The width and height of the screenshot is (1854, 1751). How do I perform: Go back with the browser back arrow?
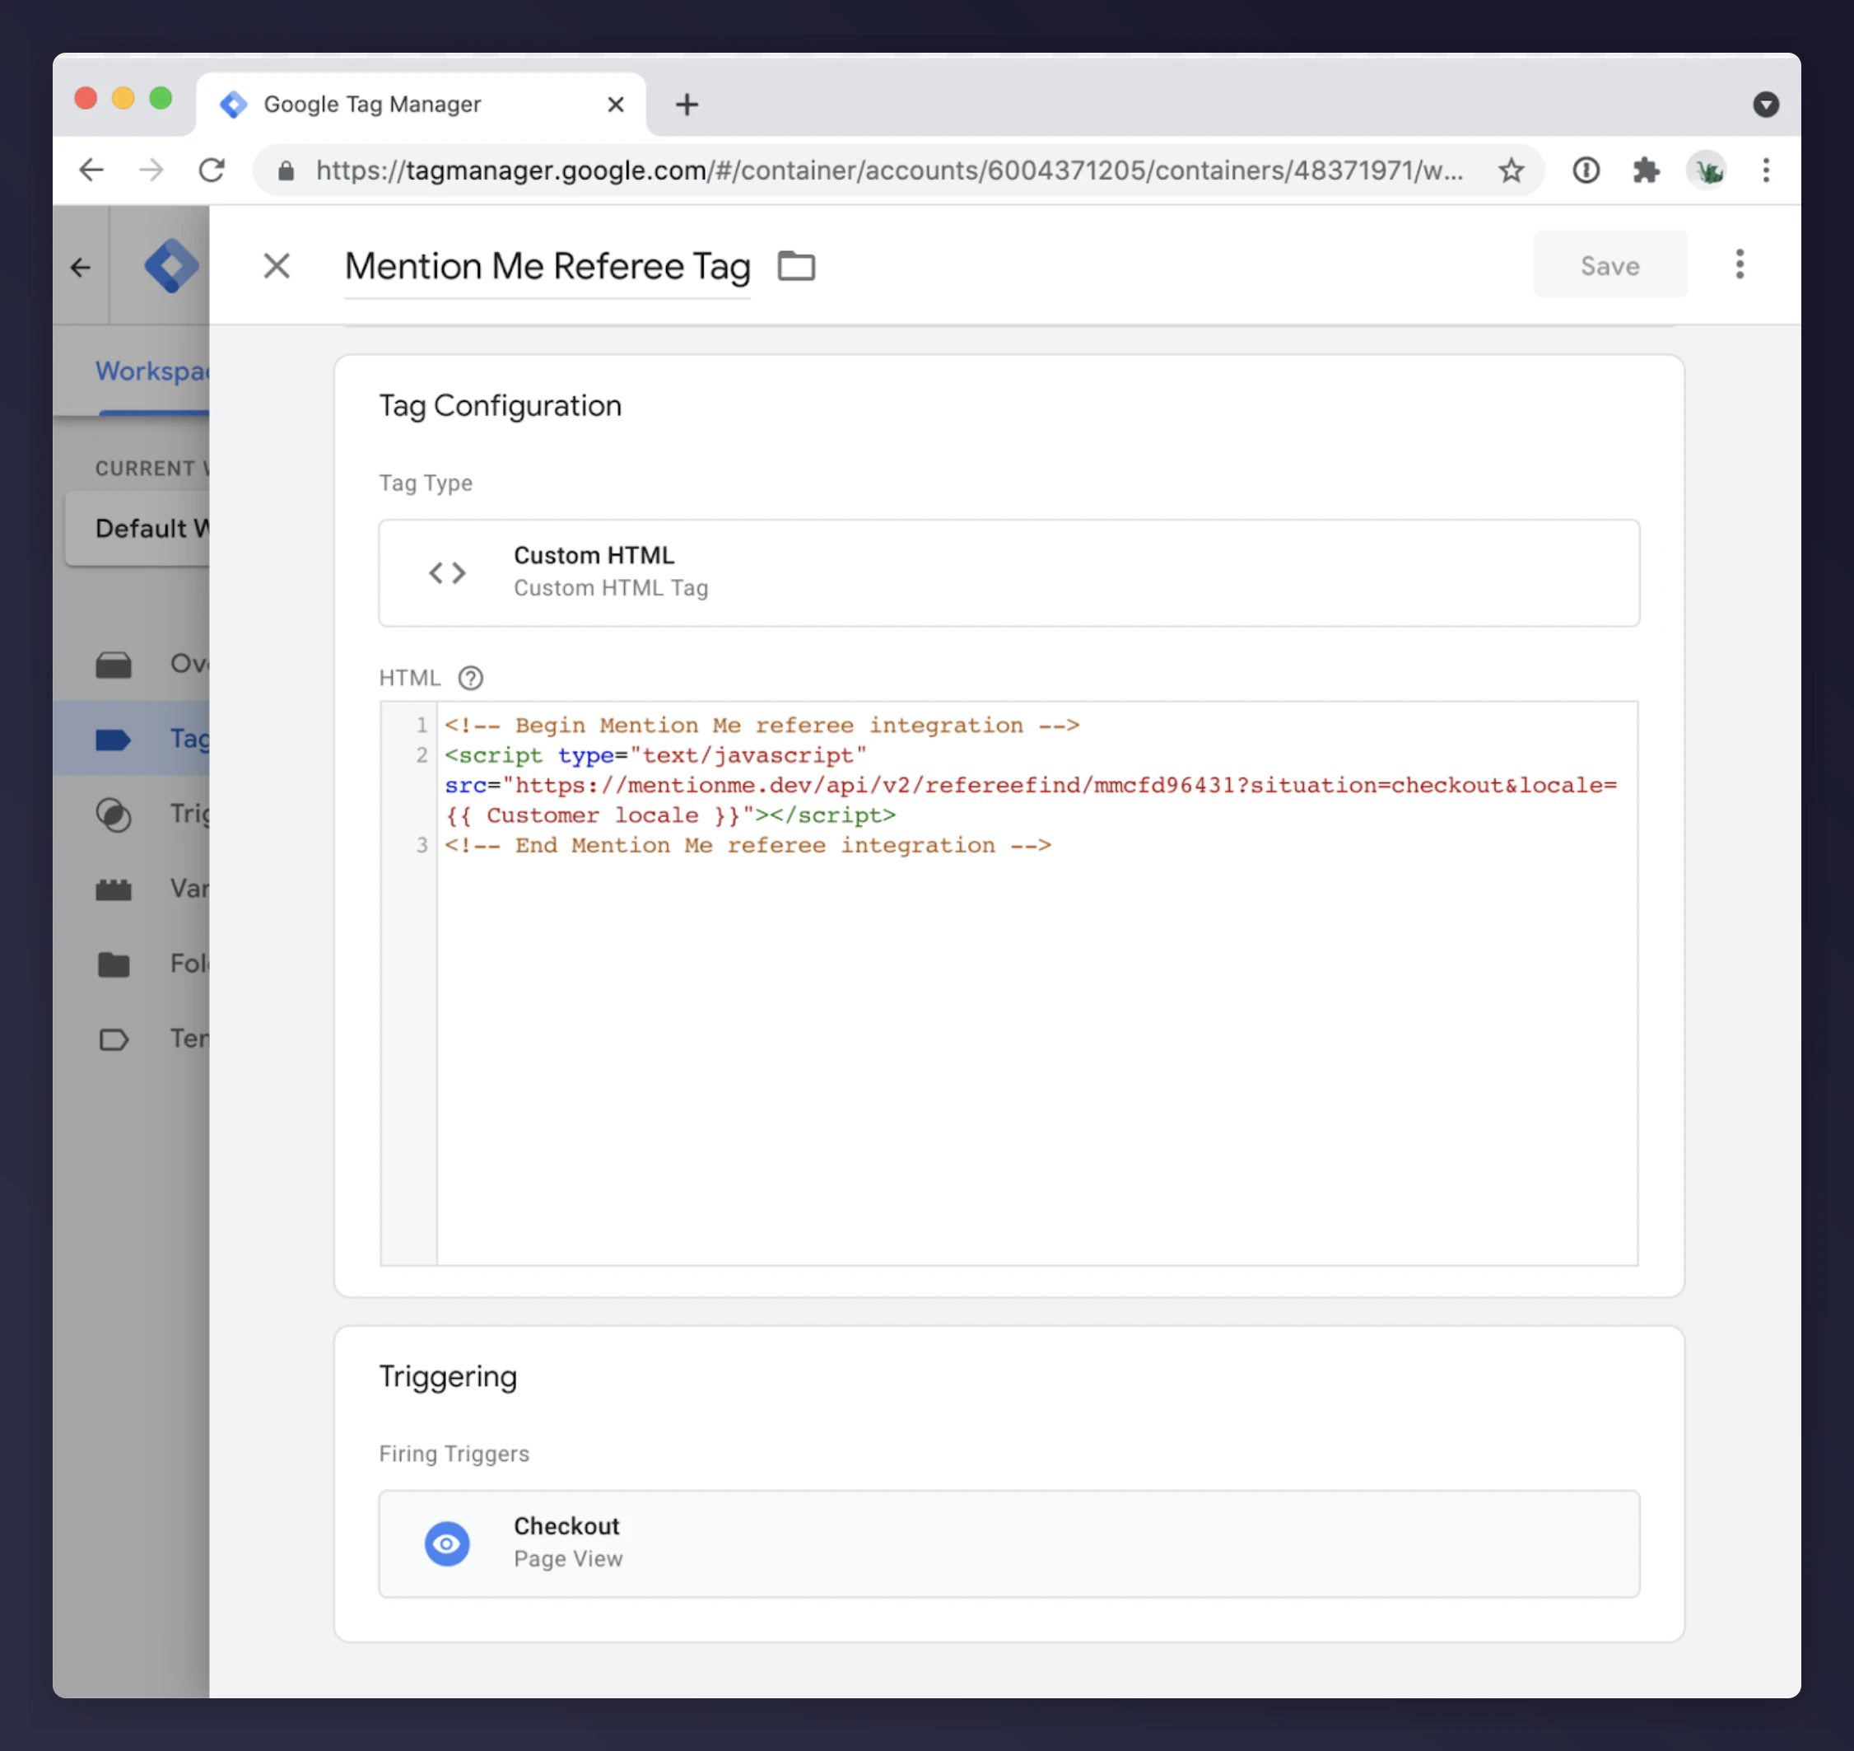[x=91, y=170]
